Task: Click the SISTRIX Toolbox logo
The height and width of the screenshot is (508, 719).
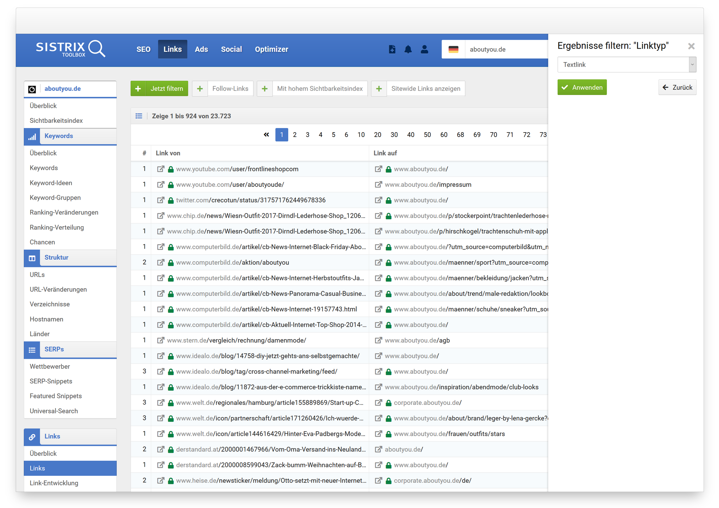Action: pyautogui.click(x=70, y=49)
